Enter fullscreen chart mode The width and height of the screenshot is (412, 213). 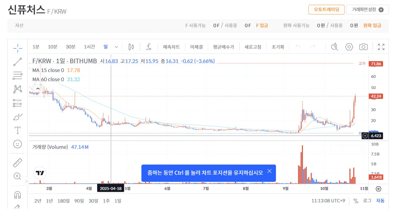(x=381, y=47)
